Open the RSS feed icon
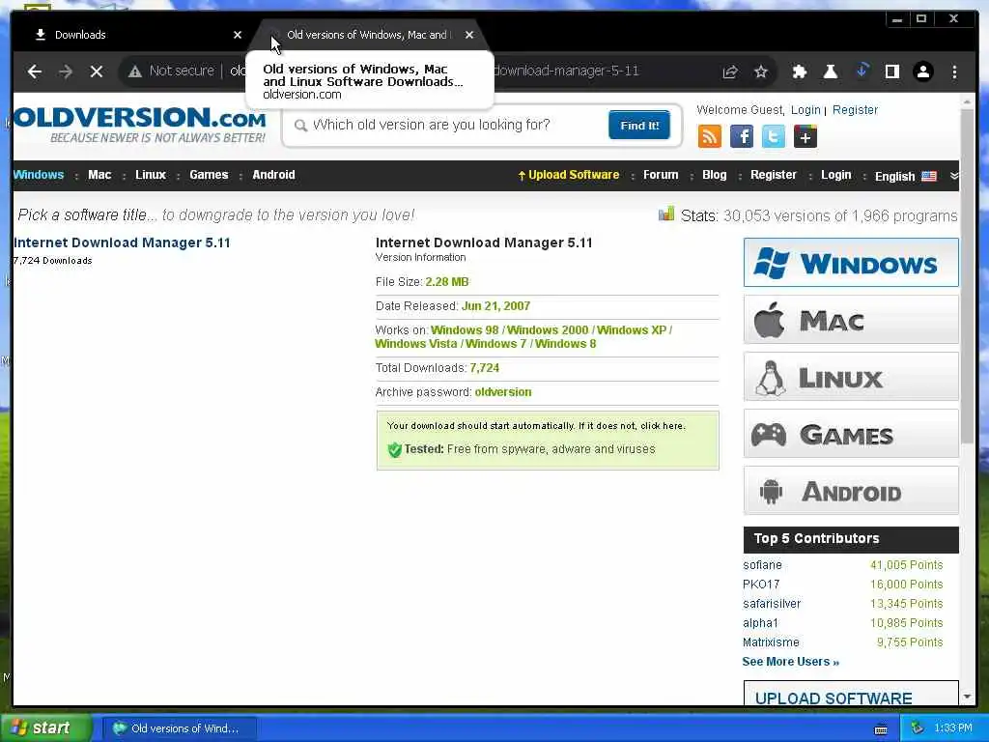 point(710,136)
